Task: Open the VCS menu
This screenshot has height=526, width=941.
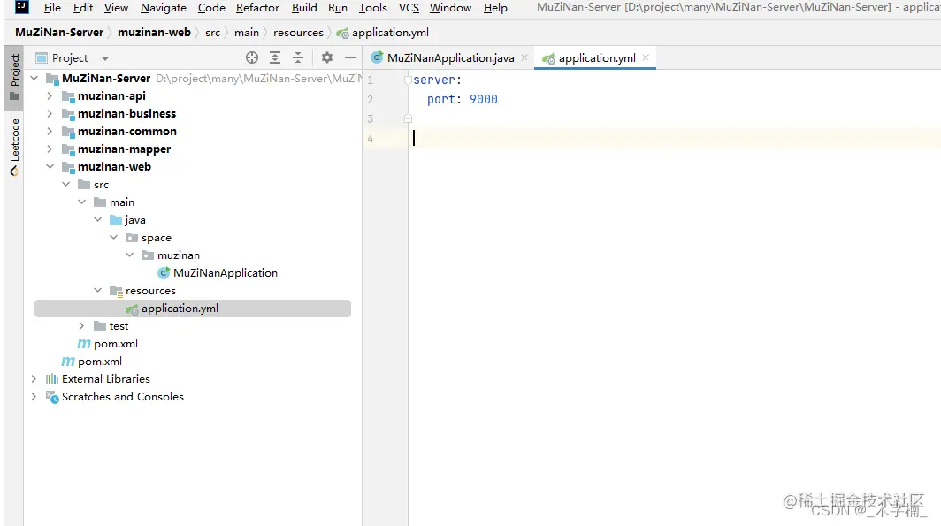Action: [409, 8]
